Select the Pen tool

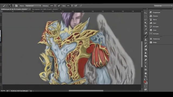[x=146, y=60]
